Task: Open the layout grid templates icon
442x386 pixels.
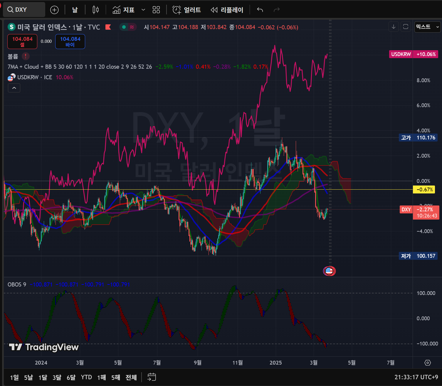Action: coord(156,10)
